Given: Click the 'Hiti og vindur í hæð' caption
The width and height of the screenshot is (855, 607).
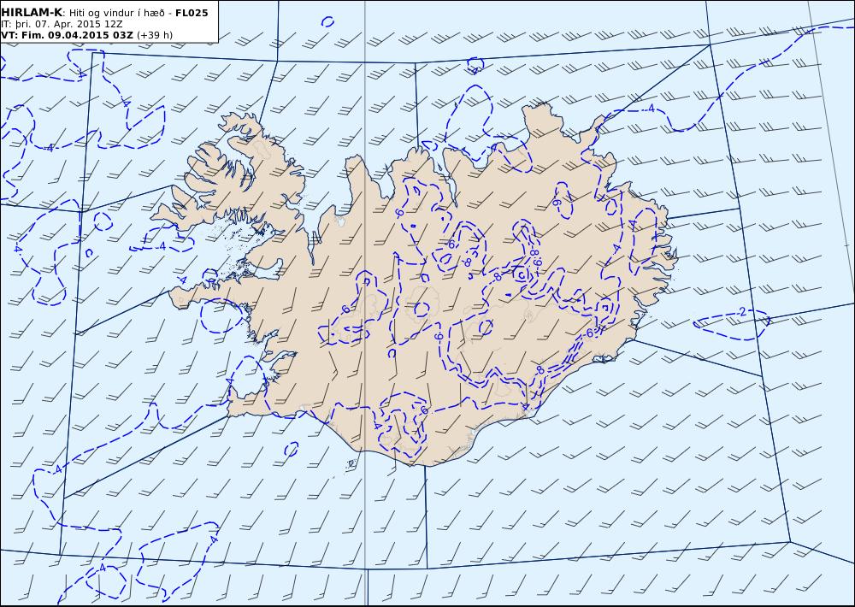Looking at the screenshot, I should [x=116, y=13].
